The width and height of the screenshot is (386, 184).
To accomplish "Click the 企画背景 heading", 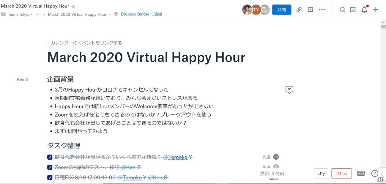I will pyautogui.click(x=60, y=79).
